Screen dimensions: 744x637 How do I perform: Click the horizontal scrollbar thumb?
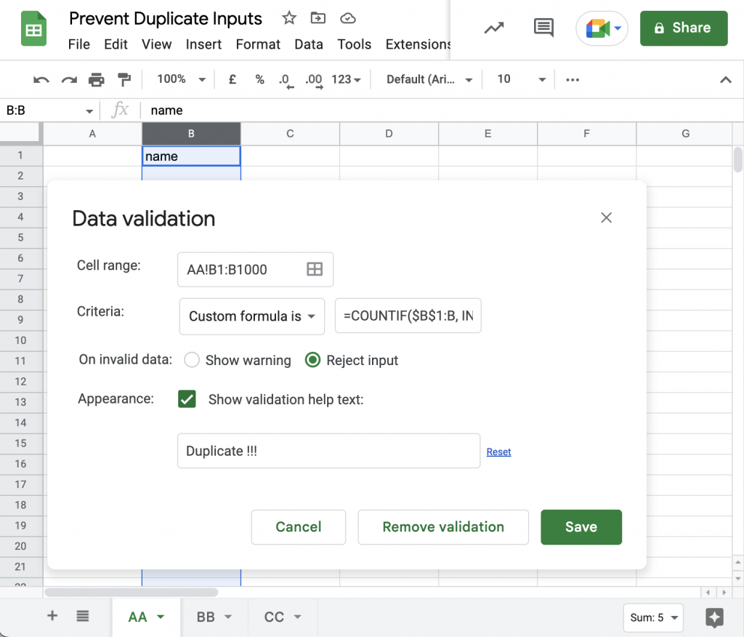[132, 593]
